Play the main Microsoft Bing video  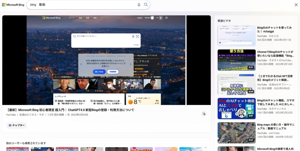(x=106, y=60)
